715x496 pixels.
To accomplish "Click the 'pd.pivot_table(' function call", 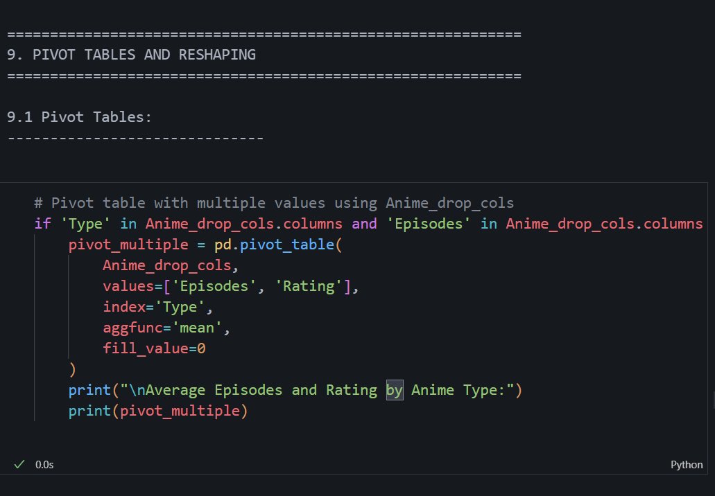I will (x=278, y=245).
